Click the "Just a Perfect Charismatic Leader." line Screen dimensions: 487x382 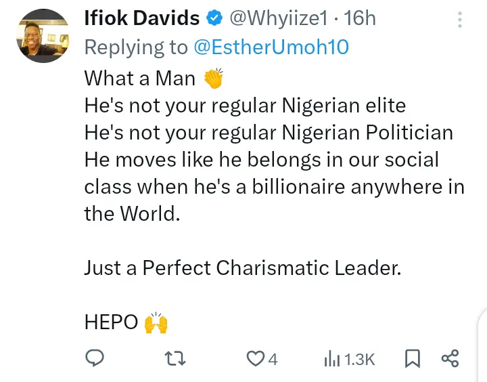click(x=243, y=268)
